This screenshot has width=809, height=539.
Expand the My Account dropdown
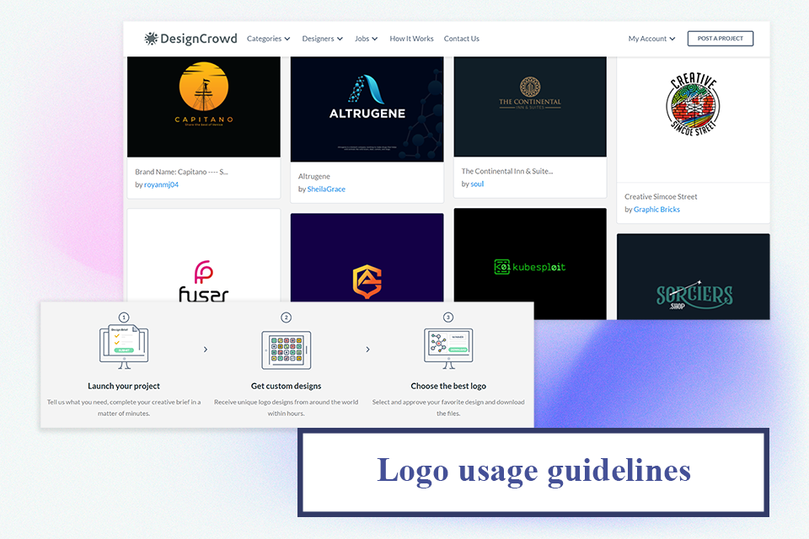651,39
